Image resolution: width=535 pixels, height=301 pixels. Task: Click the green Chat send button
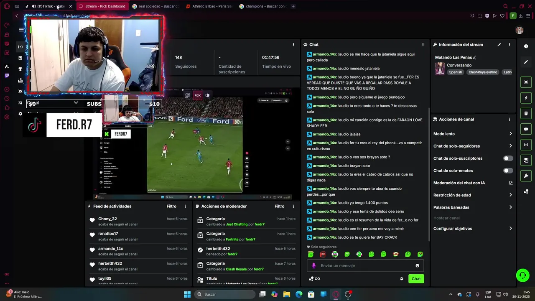click(416, 279)
